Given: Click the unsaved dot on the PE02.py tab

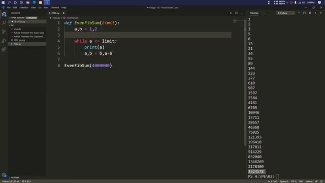Looking at the screenshot, I should [x=63, y=13].
